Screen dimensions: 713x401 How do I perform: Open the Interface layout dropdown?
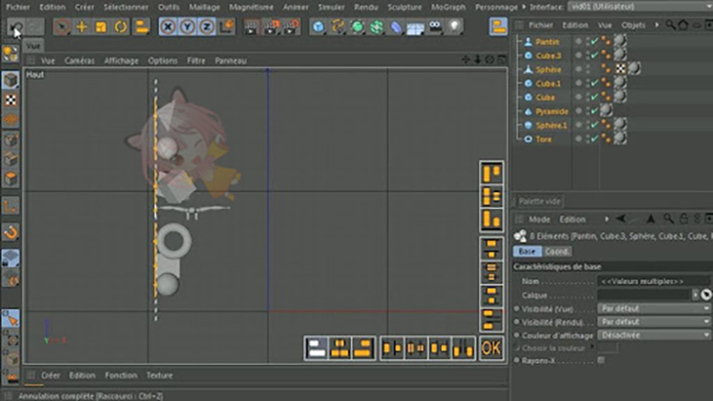click(x=640, y=7)
